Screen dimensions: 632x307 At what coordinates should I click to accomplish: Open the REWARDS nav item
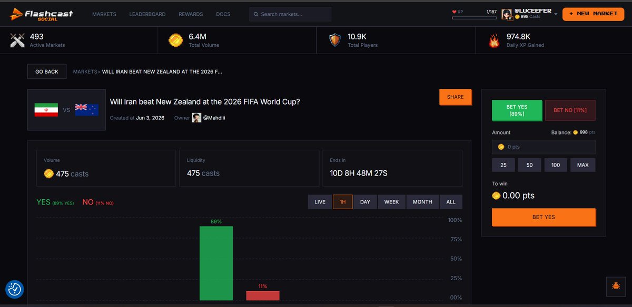191,14
